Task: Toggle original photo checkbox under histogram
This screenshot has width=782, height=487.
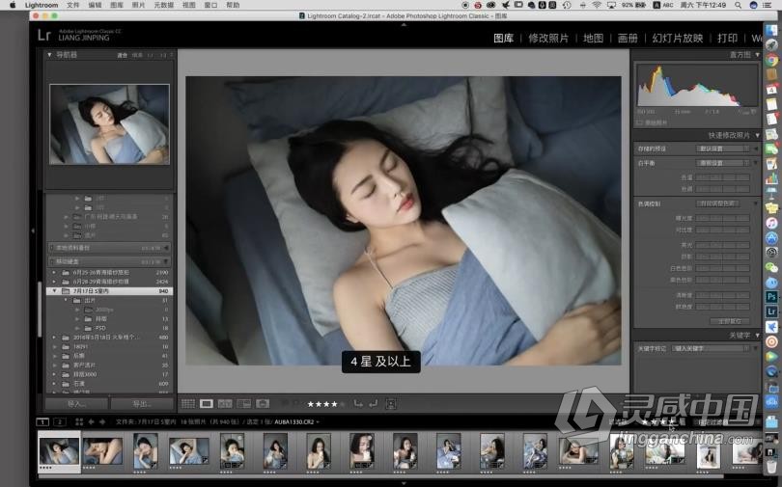Action: click(639, 122)
